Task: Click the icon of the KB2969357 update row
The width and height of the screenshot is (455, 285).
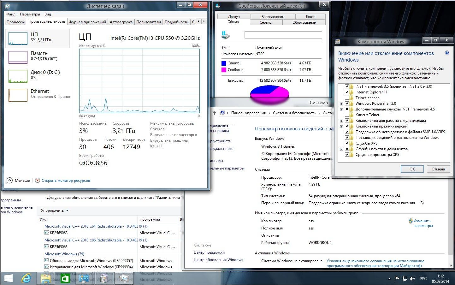Action: (x=47, y=260)
